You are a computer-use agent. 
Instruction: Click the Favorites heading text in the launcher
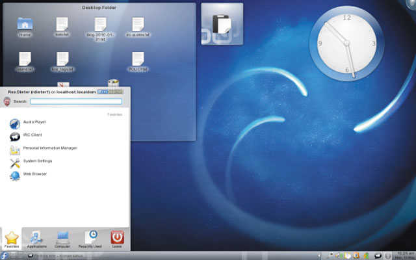point(114,114)
